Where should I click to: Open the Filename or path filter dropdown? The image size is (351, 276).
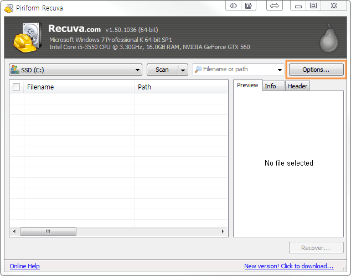[280, 70]
